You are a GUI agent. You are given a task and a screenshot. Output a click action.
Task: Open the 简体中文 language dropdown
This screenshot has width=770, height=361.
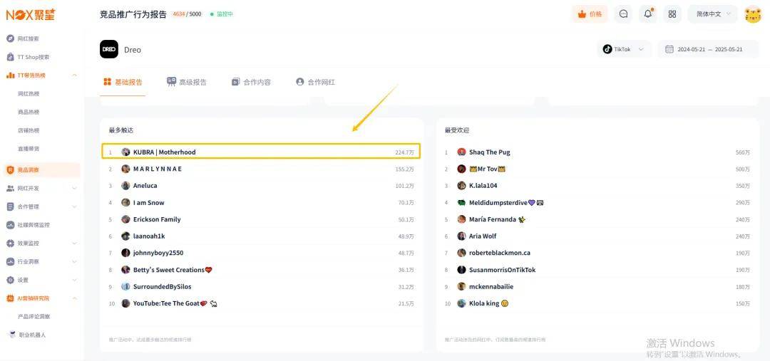[x=712, y=14]
